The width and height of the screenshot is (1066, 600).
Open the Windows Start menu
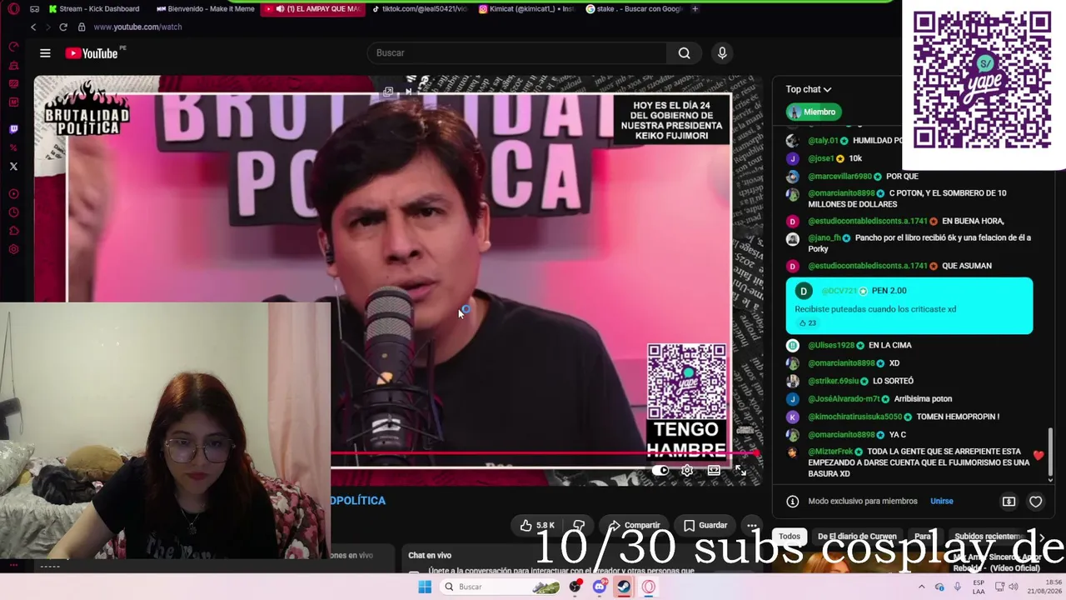click(x=425, y=587)
